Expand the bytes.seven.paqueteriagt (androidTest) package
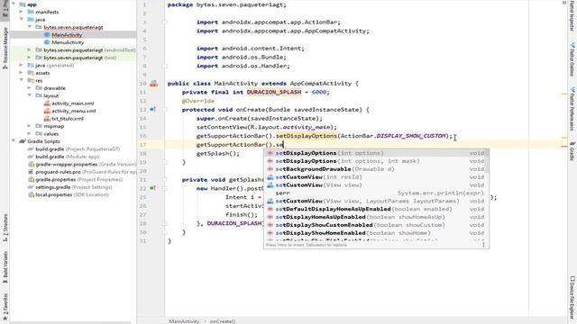577x324 pixels. [29, 49]
